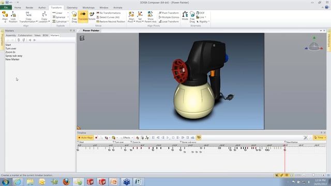Select the Translate tool
Viewport: 331px width, 186px height.
(x=83, y=17)
